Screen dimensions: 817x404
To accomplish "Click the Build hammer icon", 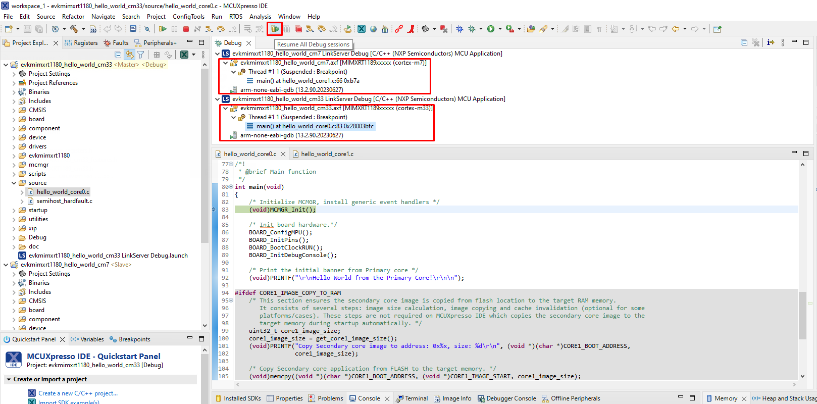I will [x=74, y=29].
